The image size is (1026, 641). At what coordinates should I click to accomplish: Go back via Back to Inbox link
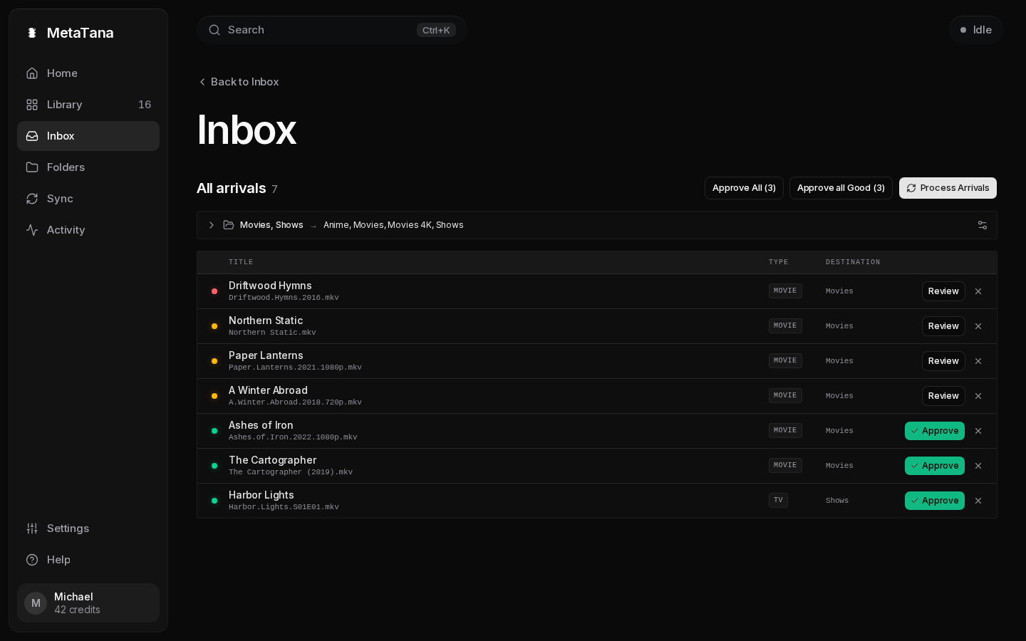coord(239,82)
